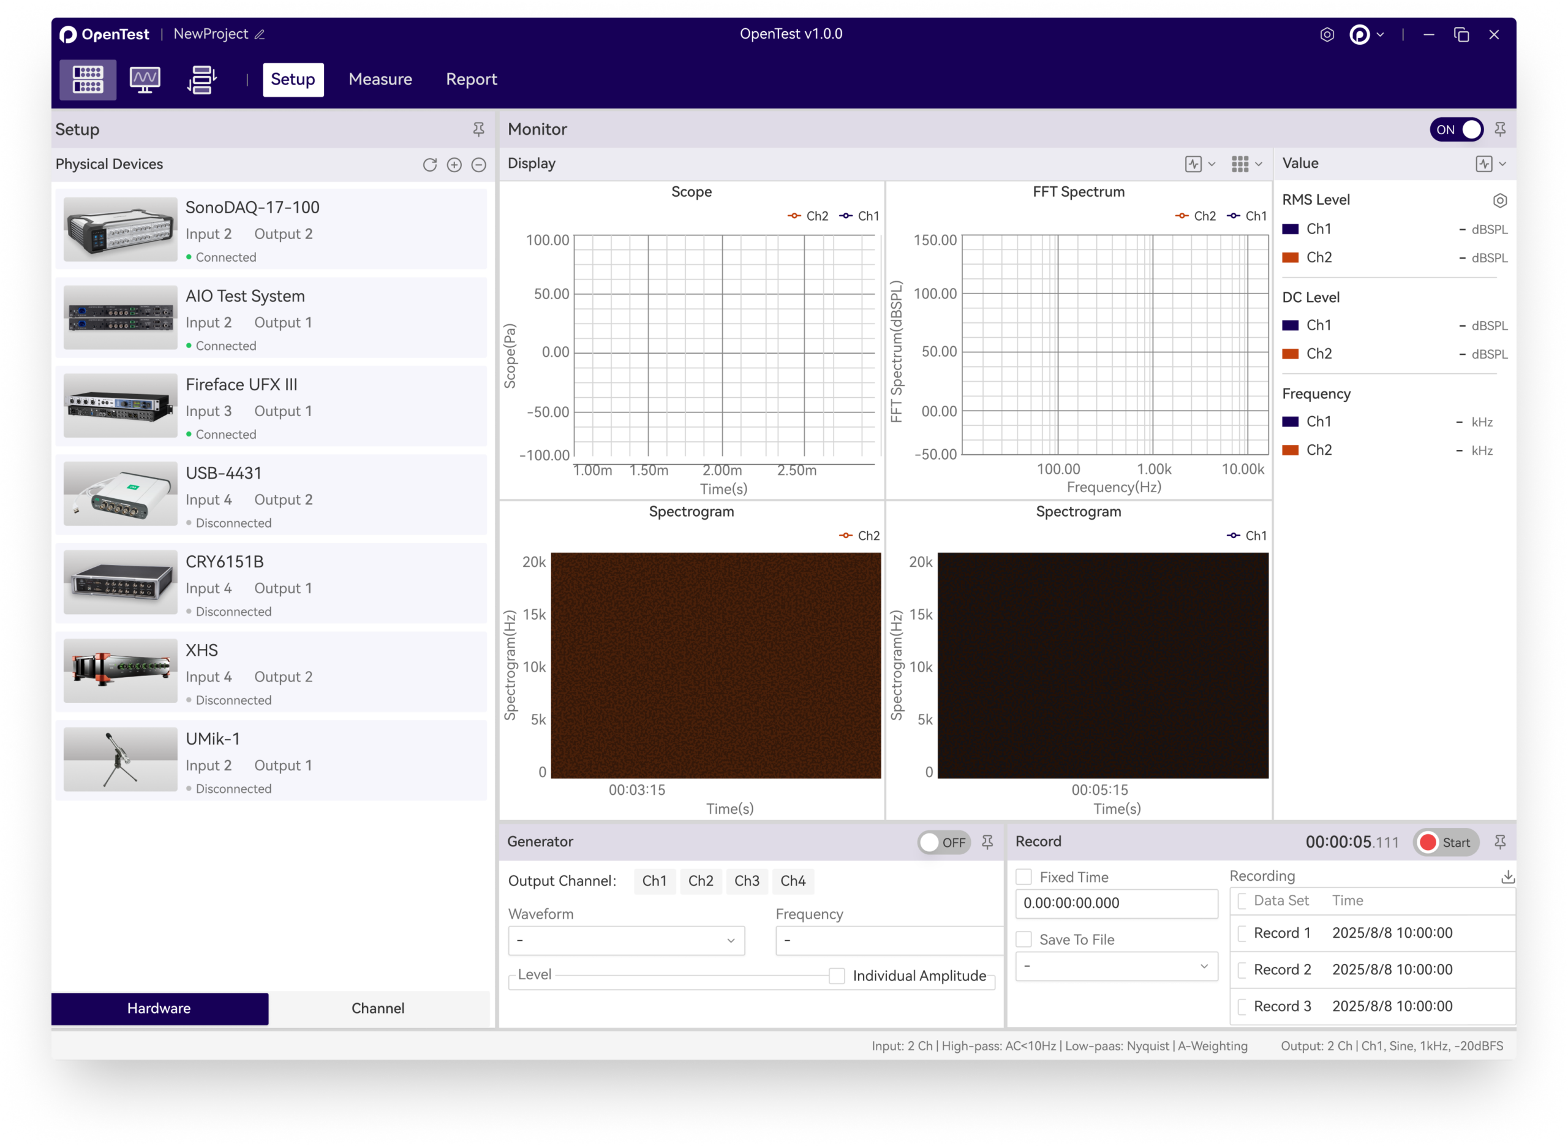Screen dimensions: 1568x1146
Task: Click the add device plus icon
Action: tap(454, 164)
